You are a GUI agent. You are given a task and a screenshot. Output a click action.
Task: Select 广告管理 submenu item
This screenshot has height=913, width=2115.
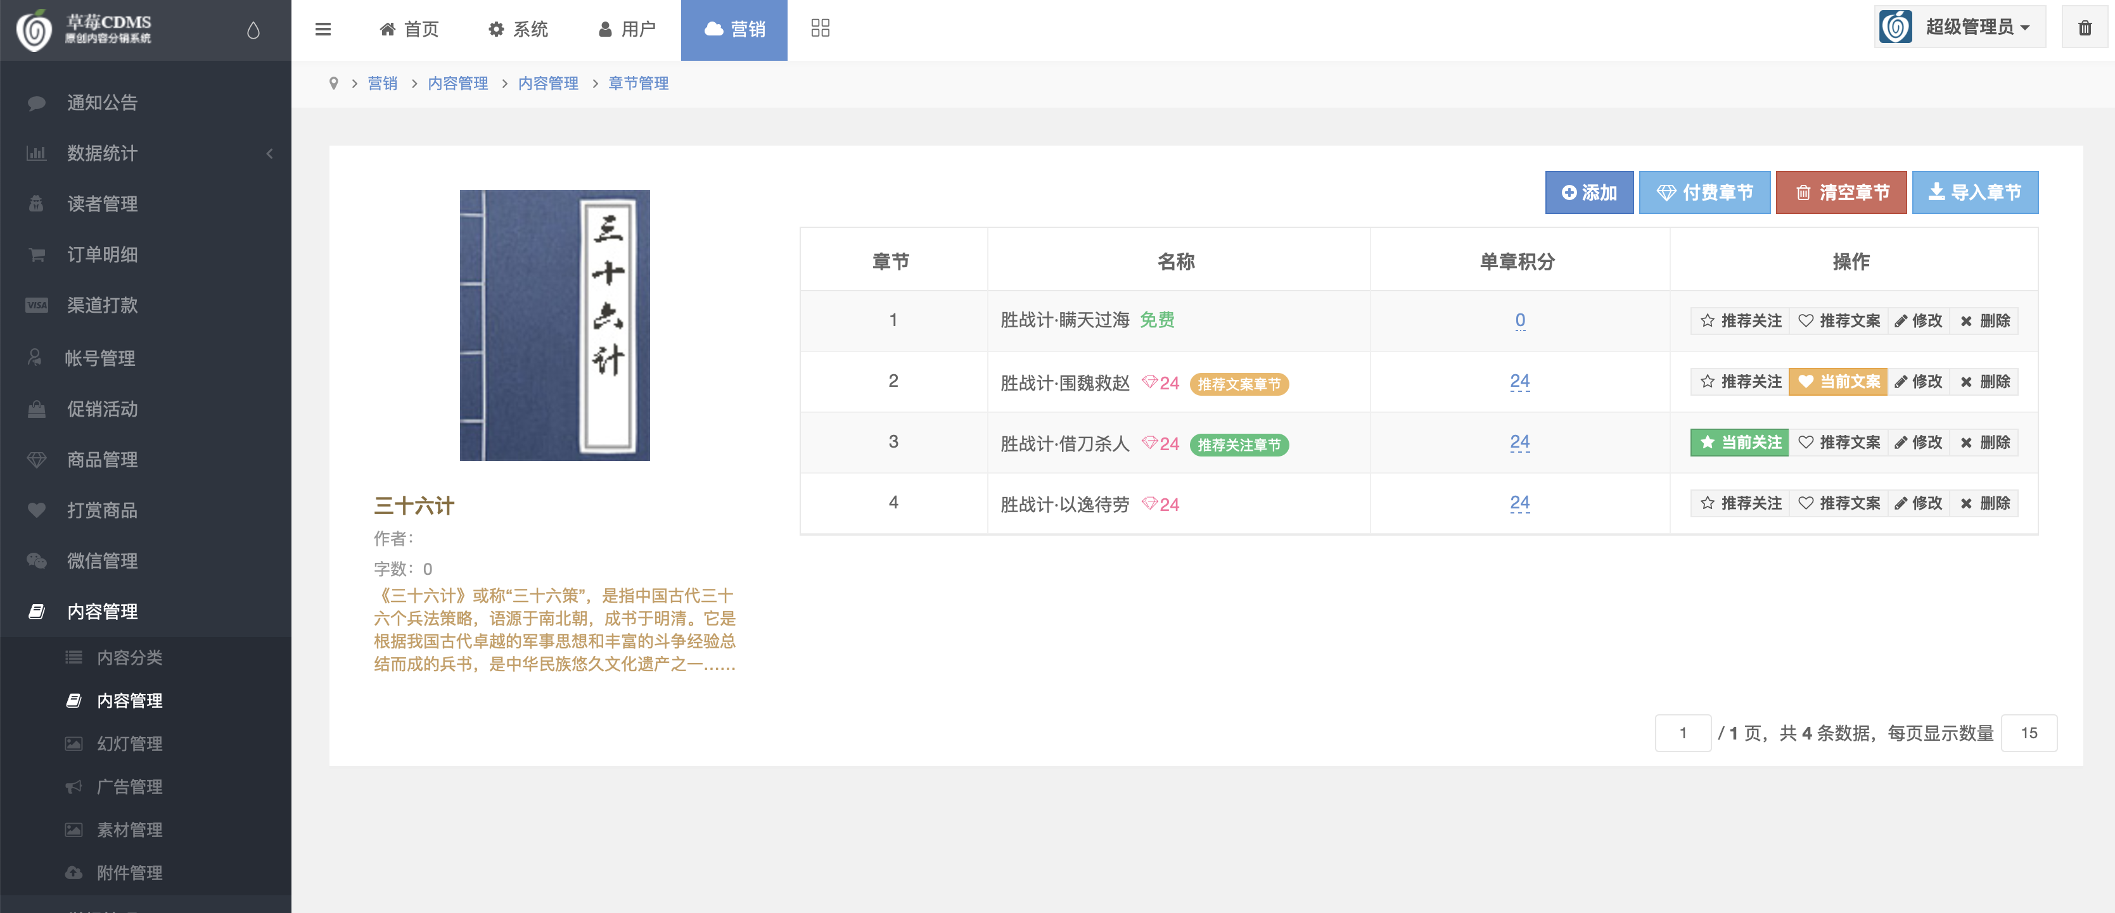[145, 786]
